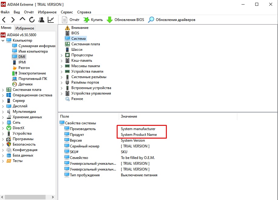278x200 pixels.
Task: Click the Купить buy toolbar button
Action: coord(93,20)
